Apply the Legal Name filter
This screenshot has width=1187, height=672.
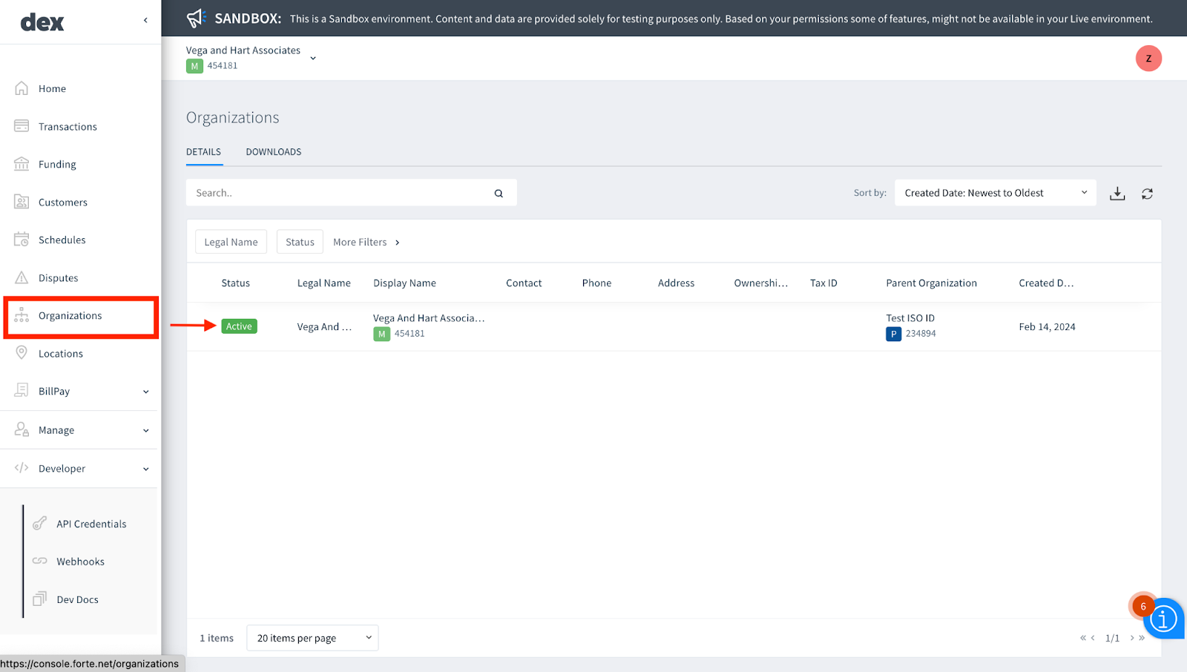[x=230, y=241]
